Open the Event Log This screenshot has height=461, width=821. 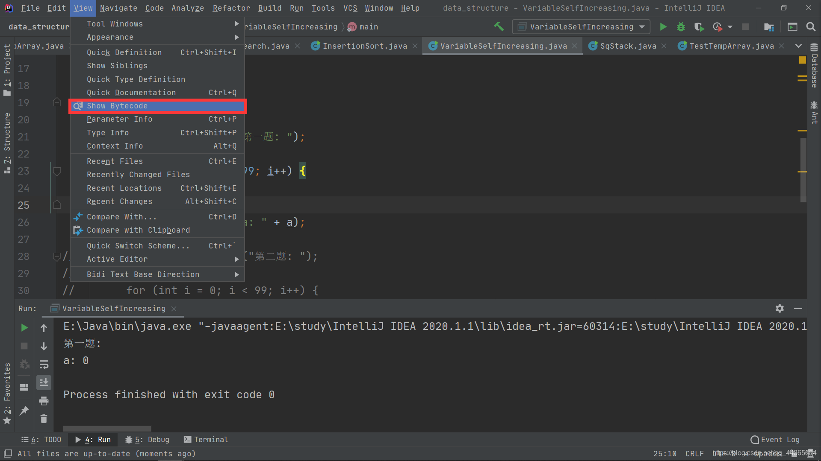775,439
